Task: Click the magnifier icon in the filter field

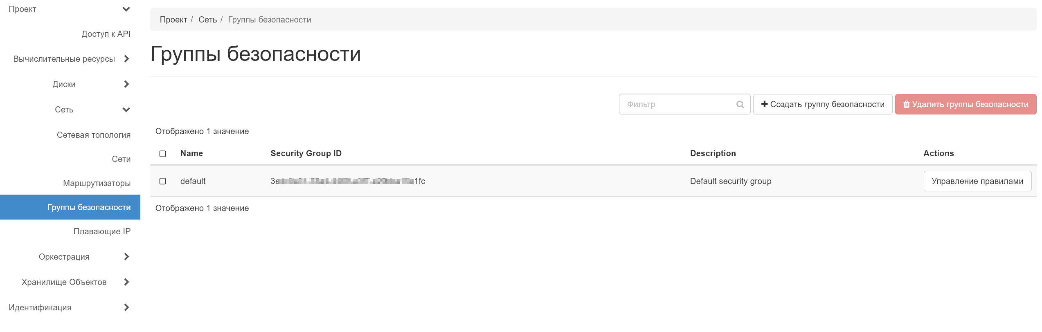Action: 740,104
